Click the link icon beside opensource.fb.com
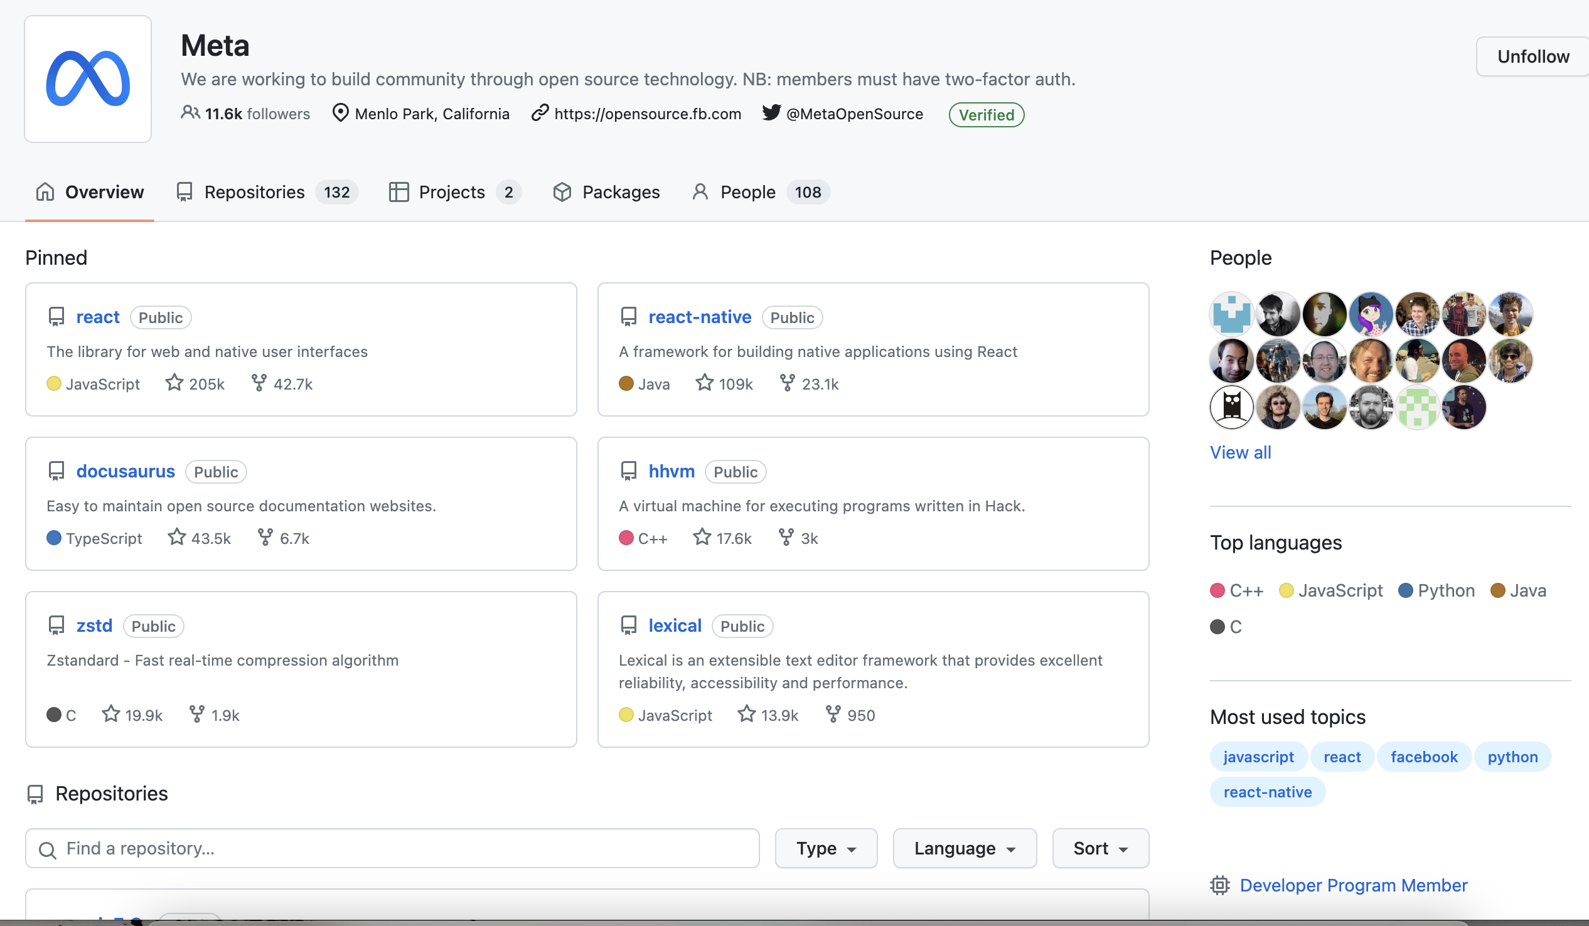The width and height of the screenshot is (1589, 926). 540,113
